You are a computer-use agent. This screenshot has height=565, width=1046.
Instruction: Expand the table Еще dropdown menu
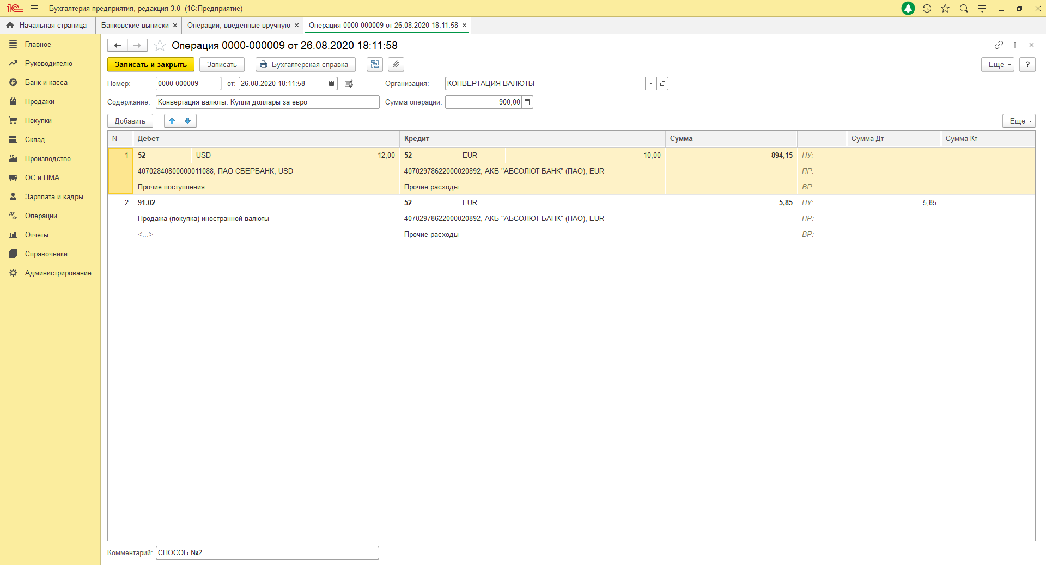pos(1018,121)
